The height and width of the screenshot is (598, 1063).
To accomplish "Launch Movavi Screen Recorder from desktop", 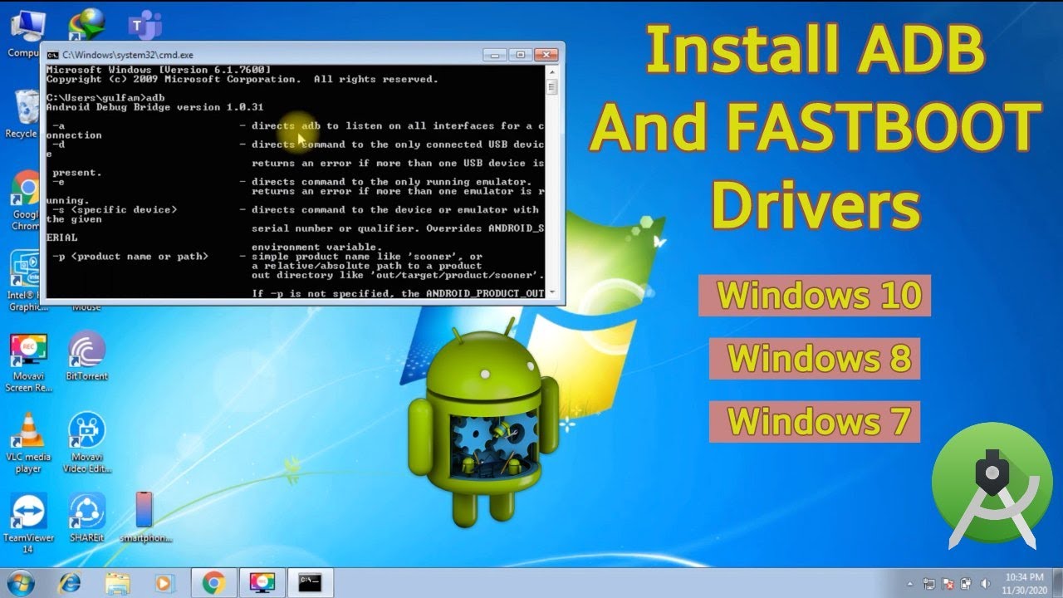I will pyautogui.click(x=27, y=350).
